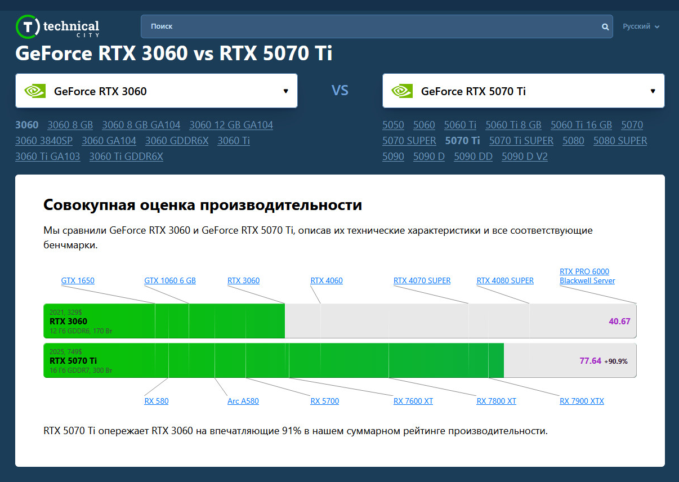Image resolution: width=679 pixels, height=482 pixels.
Task: Select the bold 5070 Ti current variant
Action: [x=463, y=141]
